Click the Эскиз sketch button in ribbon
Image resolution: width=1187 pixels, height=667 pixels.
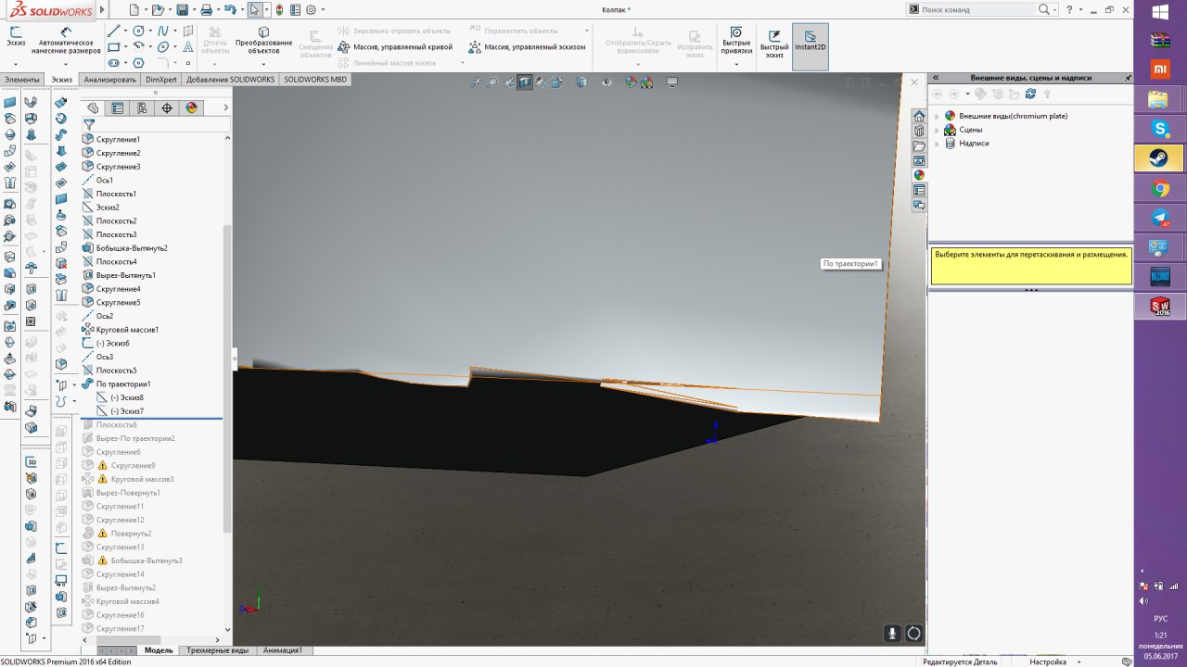click(x=16, y=36)
